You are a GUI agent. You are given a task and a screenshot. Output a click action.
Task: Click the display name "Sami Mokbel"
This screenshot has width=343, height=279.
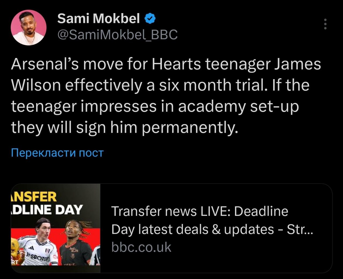click(x=99, y=18)
